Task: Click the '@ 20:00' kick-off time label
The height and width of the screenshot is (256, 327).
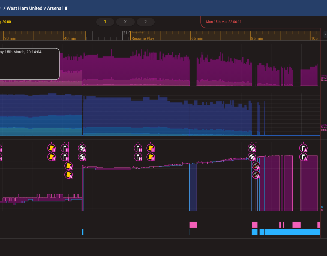Action: [5, 22]
